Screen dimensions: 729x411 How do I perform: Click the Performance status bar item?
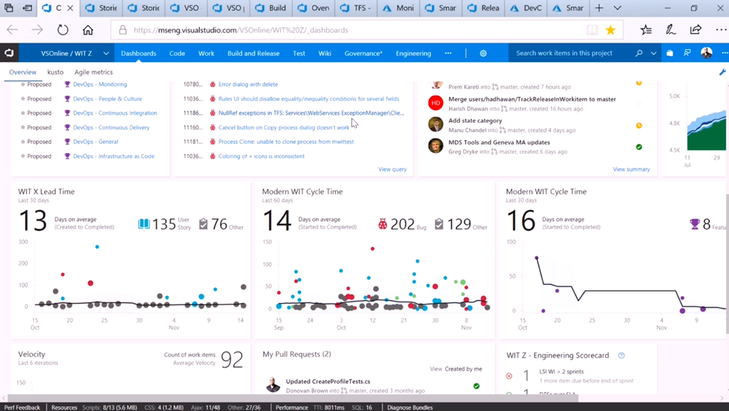tap(291, 407)
